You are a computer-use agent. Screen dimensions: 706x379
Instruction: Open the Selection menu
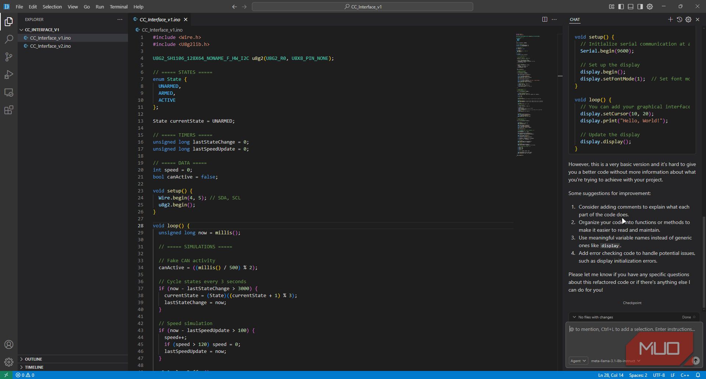coord(52,7)
